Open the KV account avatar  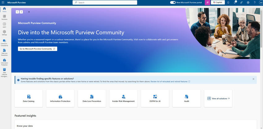tap(261, 2)
